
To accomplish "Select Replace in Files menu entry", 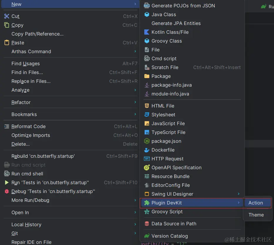I will (70, 81).
